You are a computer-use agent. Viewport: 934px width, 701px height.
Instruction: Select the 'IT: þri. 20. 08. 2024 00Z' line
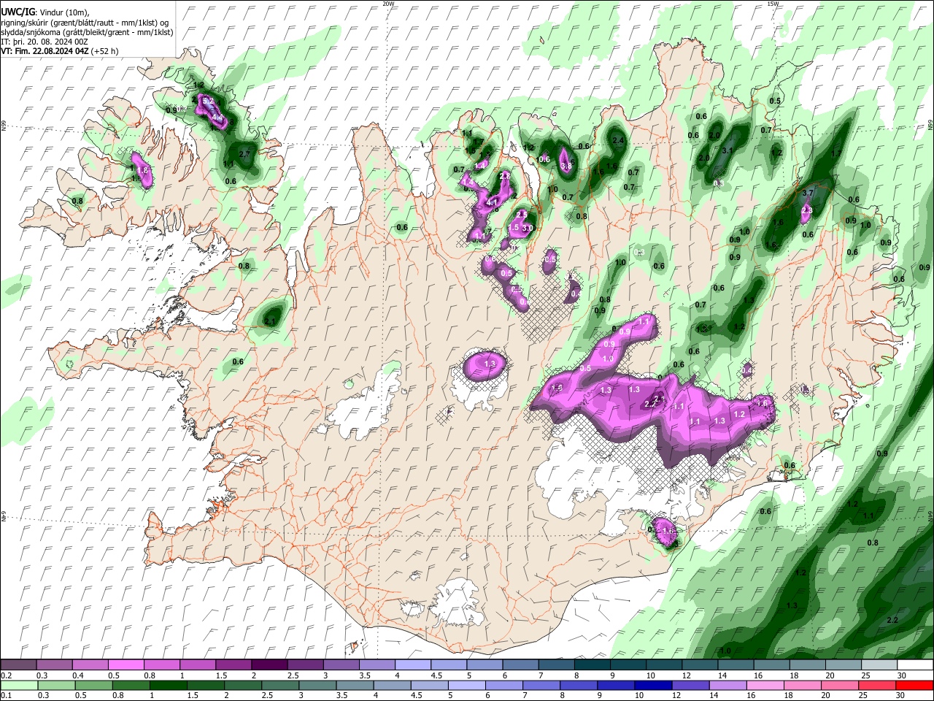(x=45, y=42)
